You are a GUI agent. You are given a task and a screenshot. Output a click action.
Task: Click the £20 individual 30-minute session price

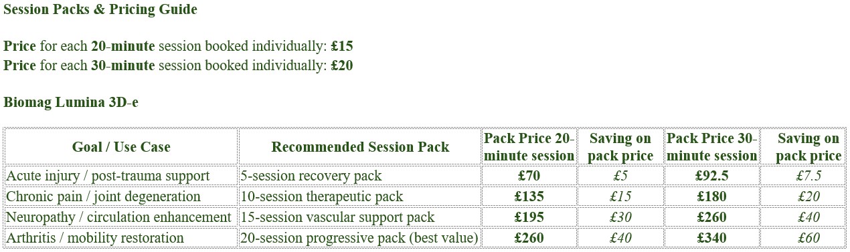pos(342,66)
